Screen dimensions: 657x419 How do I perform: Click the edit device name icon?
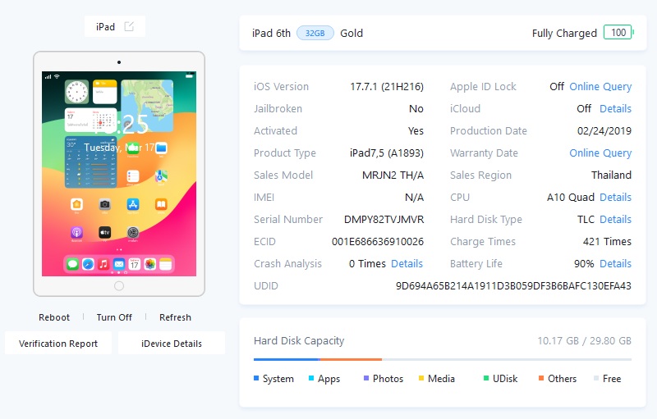(x=129, y=27)
